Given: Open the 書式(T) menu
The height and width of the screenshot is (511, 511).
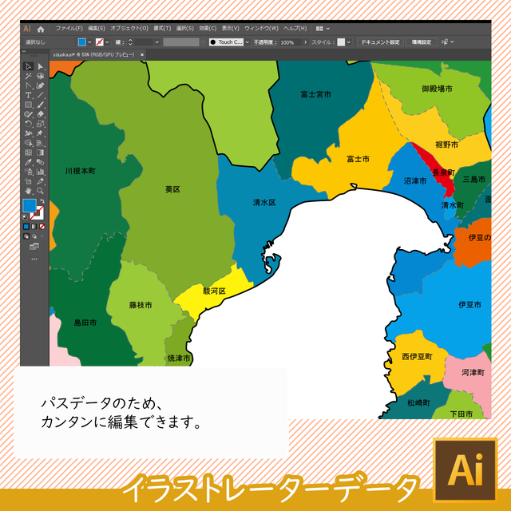Looking at the screenshot, I should click(x=162, y=29).
